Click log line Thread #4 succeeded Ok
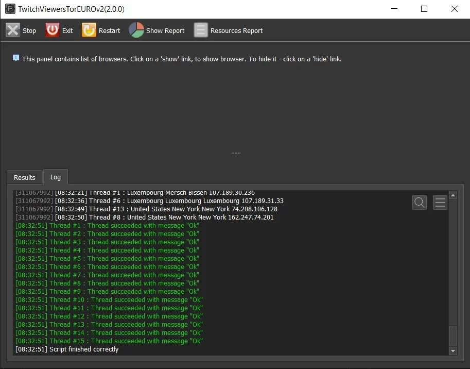The width and height of the screenshot is (470, 369). click(107, 250)
